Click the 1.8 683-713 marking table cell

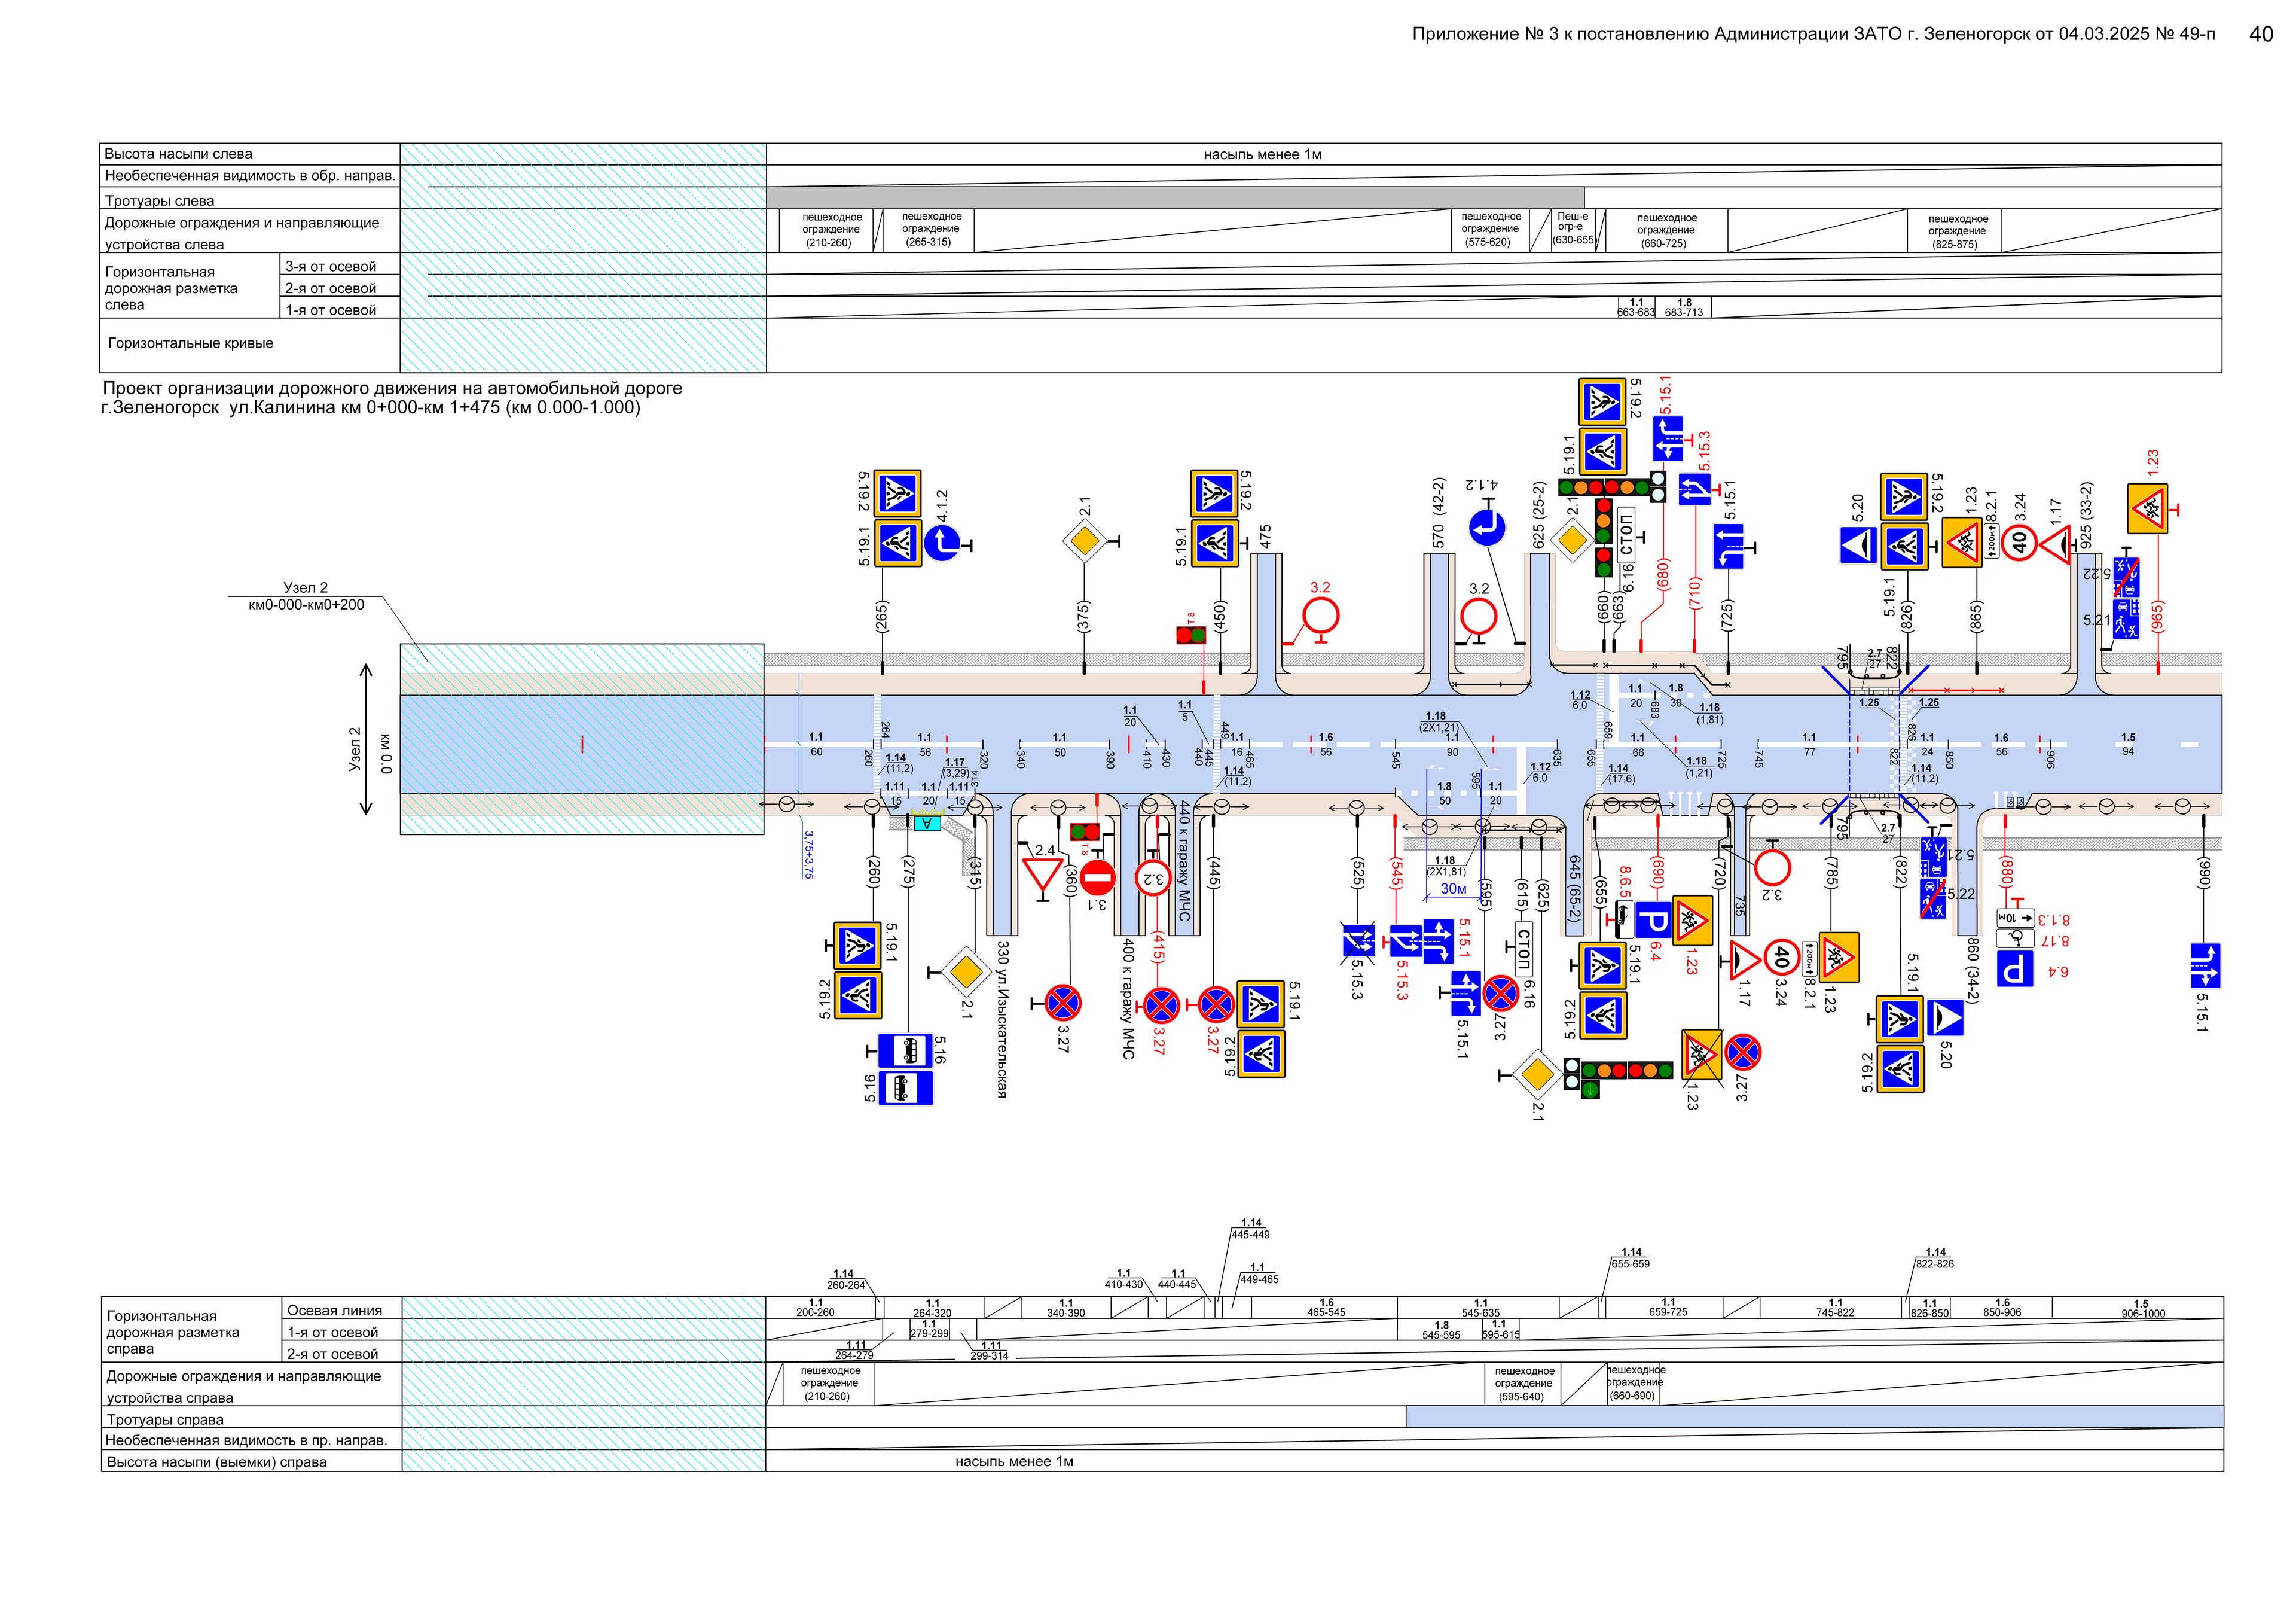click(x=1684, y=307)
